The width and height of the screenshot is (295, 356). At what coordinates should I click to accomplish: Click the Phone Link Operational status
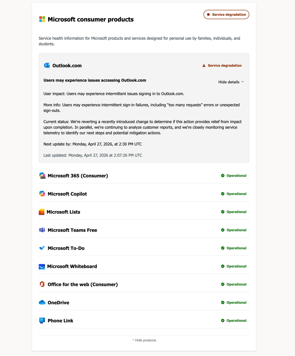(234, 320)
